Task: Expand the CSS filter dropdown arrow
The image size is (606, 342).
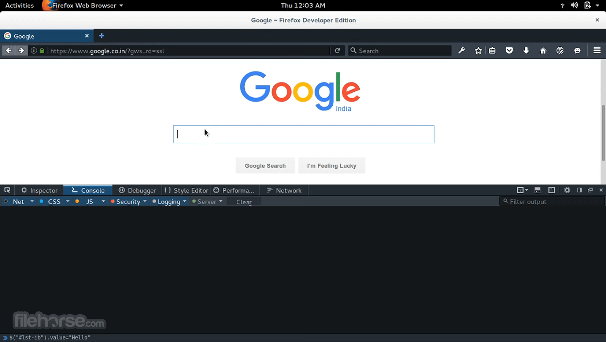Action: pos(68,201)
